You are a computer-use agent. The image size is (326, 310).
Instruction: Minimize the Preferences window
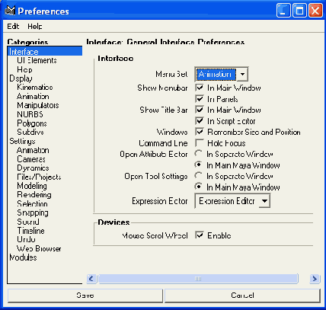pos(283,11)
